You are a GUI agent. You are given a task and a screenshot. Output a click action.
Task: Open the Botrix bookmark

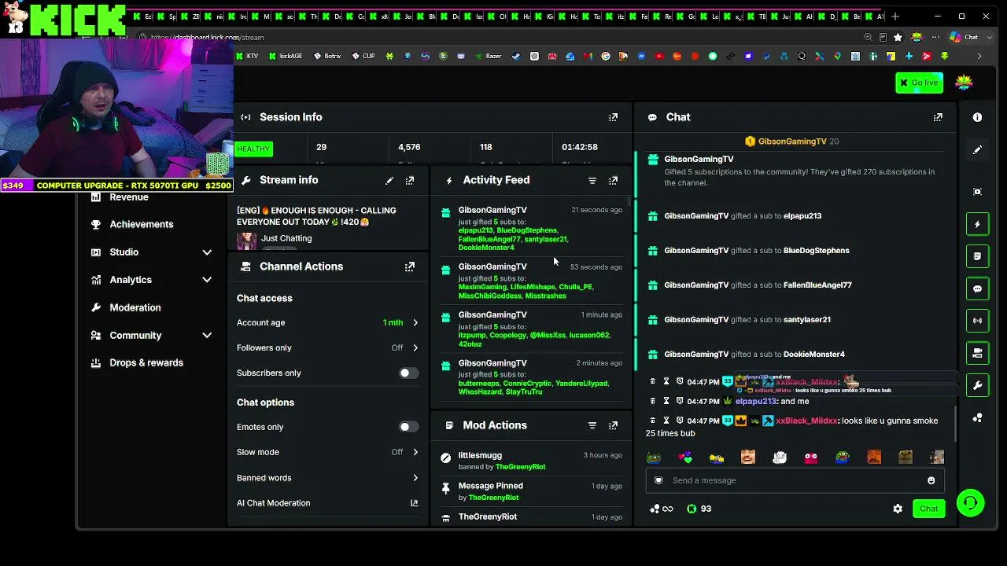point(327,57)
